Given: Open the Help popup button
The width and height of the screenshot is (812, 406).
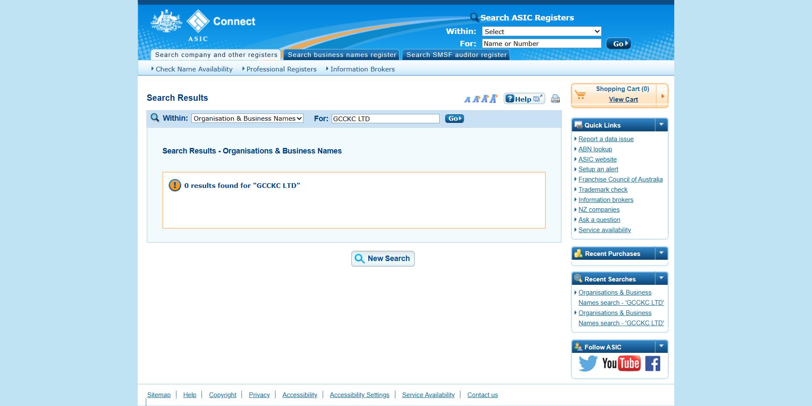Looking at the screenshot, I should (x=524, y=99).
